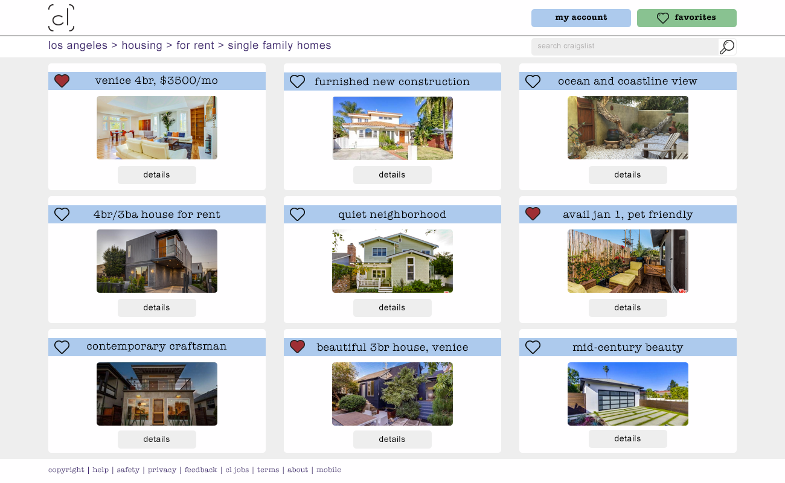View details for ocean and coastline view
The height and width of the screenshot is (483, 785).
(x=628, y=175)
